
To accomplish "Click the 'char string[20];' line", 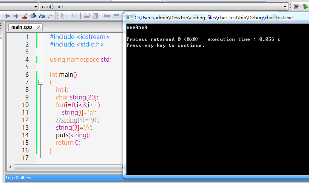I will click(77, 98).
